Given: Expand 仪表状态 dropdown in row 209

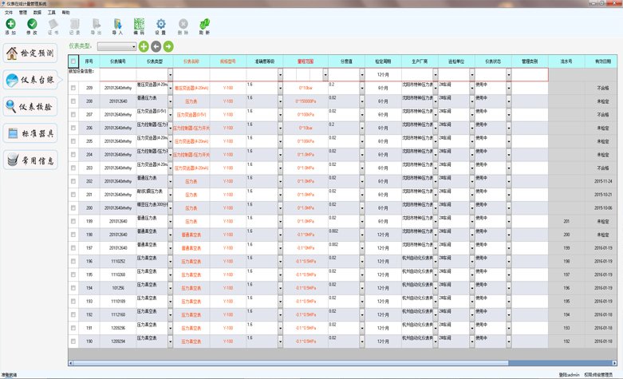Looking at the screenshot, I should point(508,88).
